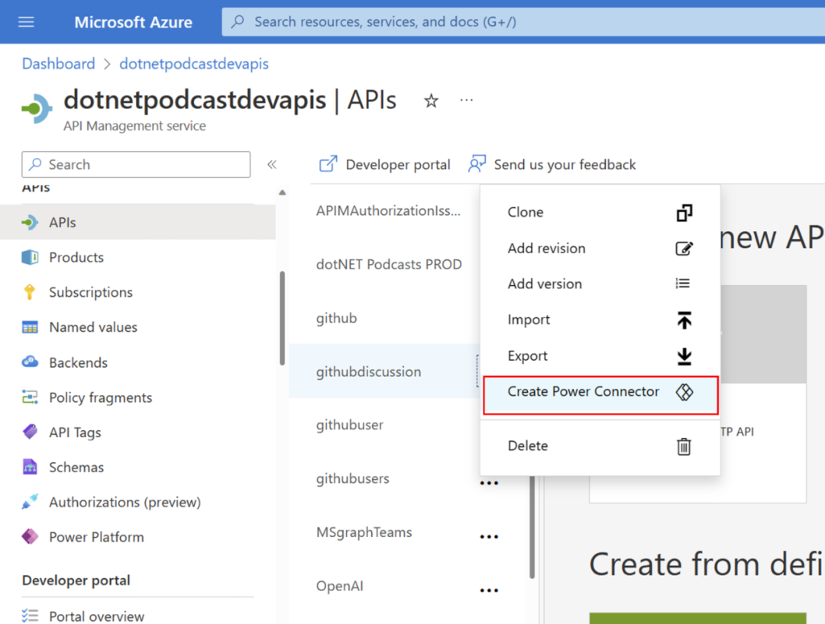Select the APIMAuthorizationIss... API
The image size is (825, 624).
tap(388, 211)
